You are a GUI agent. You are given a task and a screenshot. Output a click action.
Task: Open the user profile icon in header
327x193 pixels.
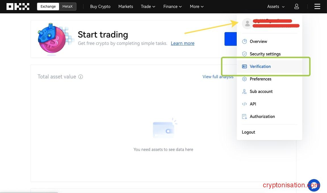[296, 7]
